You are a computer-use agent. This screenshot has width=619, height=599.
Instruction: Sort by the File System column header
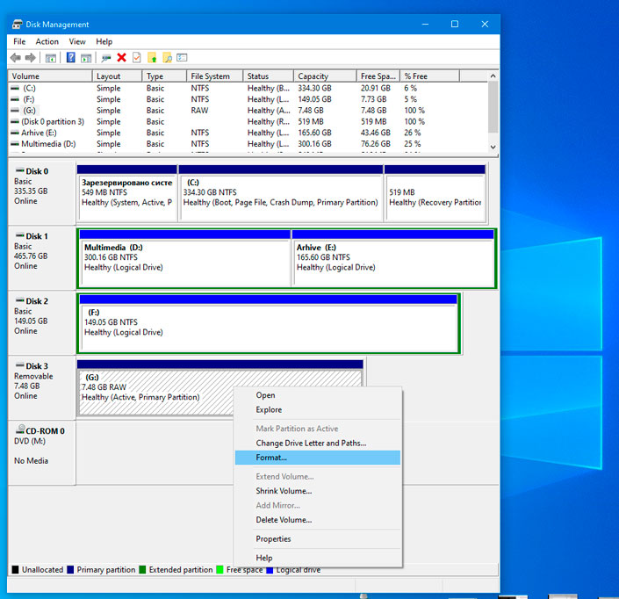(215, 76)
